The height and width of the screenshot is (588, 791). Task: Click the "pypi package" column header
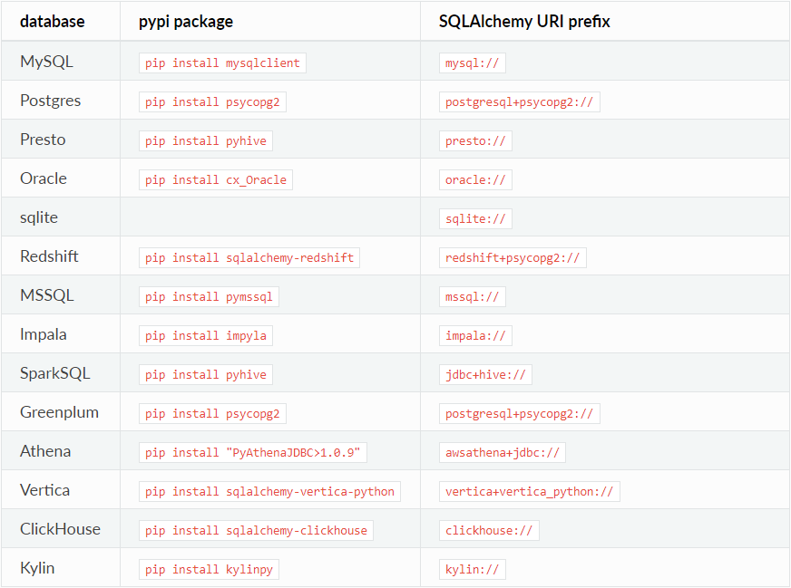186,21
